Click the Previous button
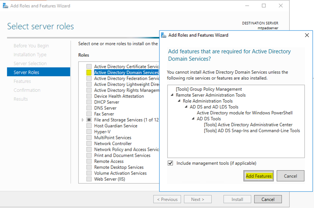The height and width of the screenshot is (208, 314). point(167,199)
